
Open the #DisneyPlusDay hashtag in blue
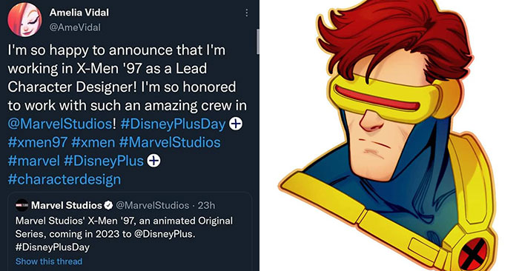173,124
